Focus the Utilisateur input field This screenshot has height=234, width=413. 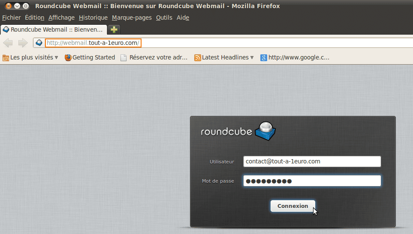pyautogui.click(x=312, y=162)
